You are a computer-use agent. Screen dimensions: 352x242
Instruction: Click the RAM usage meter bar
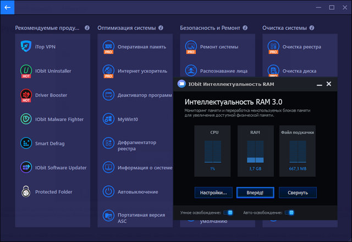pyautogui.click(x=255, y=151)
